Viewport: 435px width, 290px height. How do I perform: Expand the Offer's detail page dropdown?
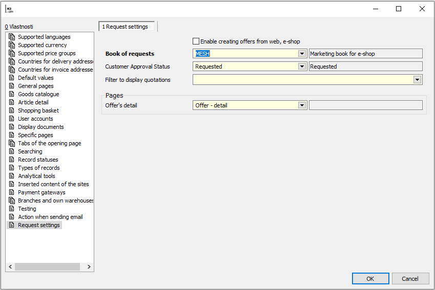(x=302, y=105)
